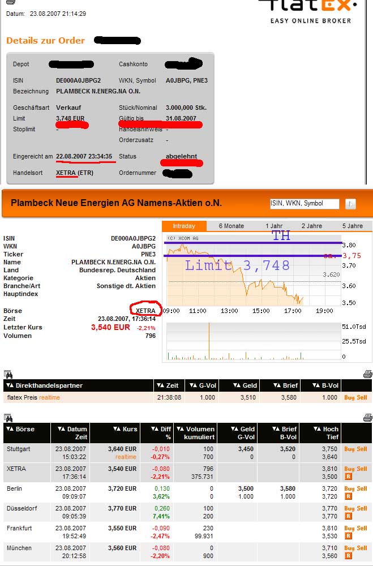Sort exchange table by Kurs
The height and width of the screenshot is (566, 373).
[x=117, y=429]
